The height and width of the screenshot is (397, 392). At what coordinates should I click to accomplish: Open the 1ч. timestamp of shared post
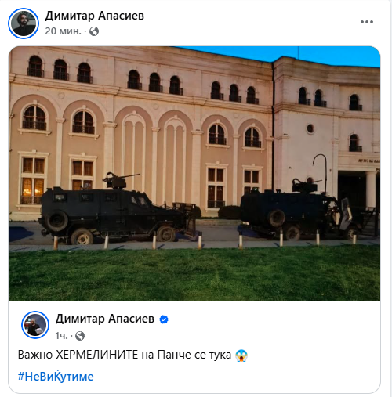click(61, 336)
